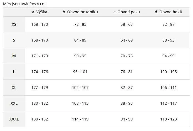193x131 pixels.
Task: Select the height value 177 - 179
Action: pos(39,88)
